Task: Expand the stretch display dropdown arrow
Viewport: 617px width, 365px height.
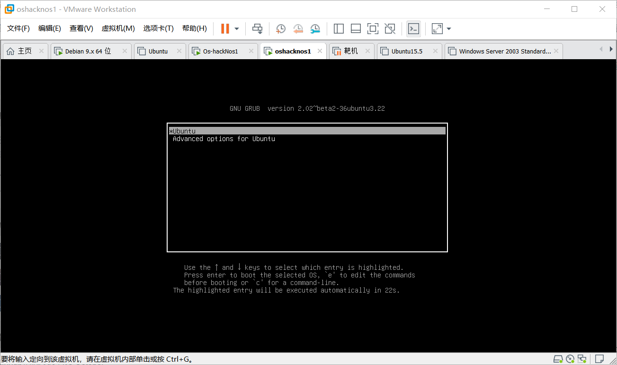Action: pyautogui.click(x=449, y=29)
